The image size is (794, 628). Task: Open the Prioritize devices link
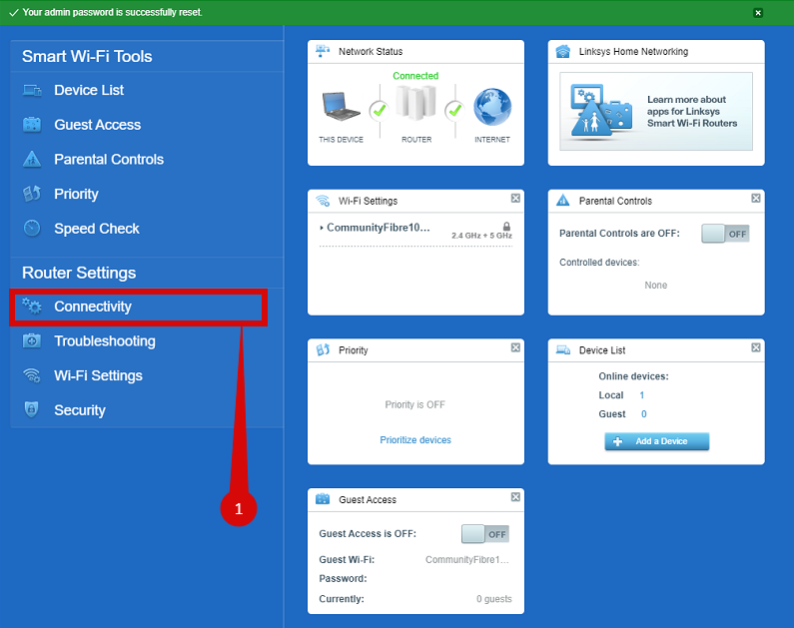[415, 440]
